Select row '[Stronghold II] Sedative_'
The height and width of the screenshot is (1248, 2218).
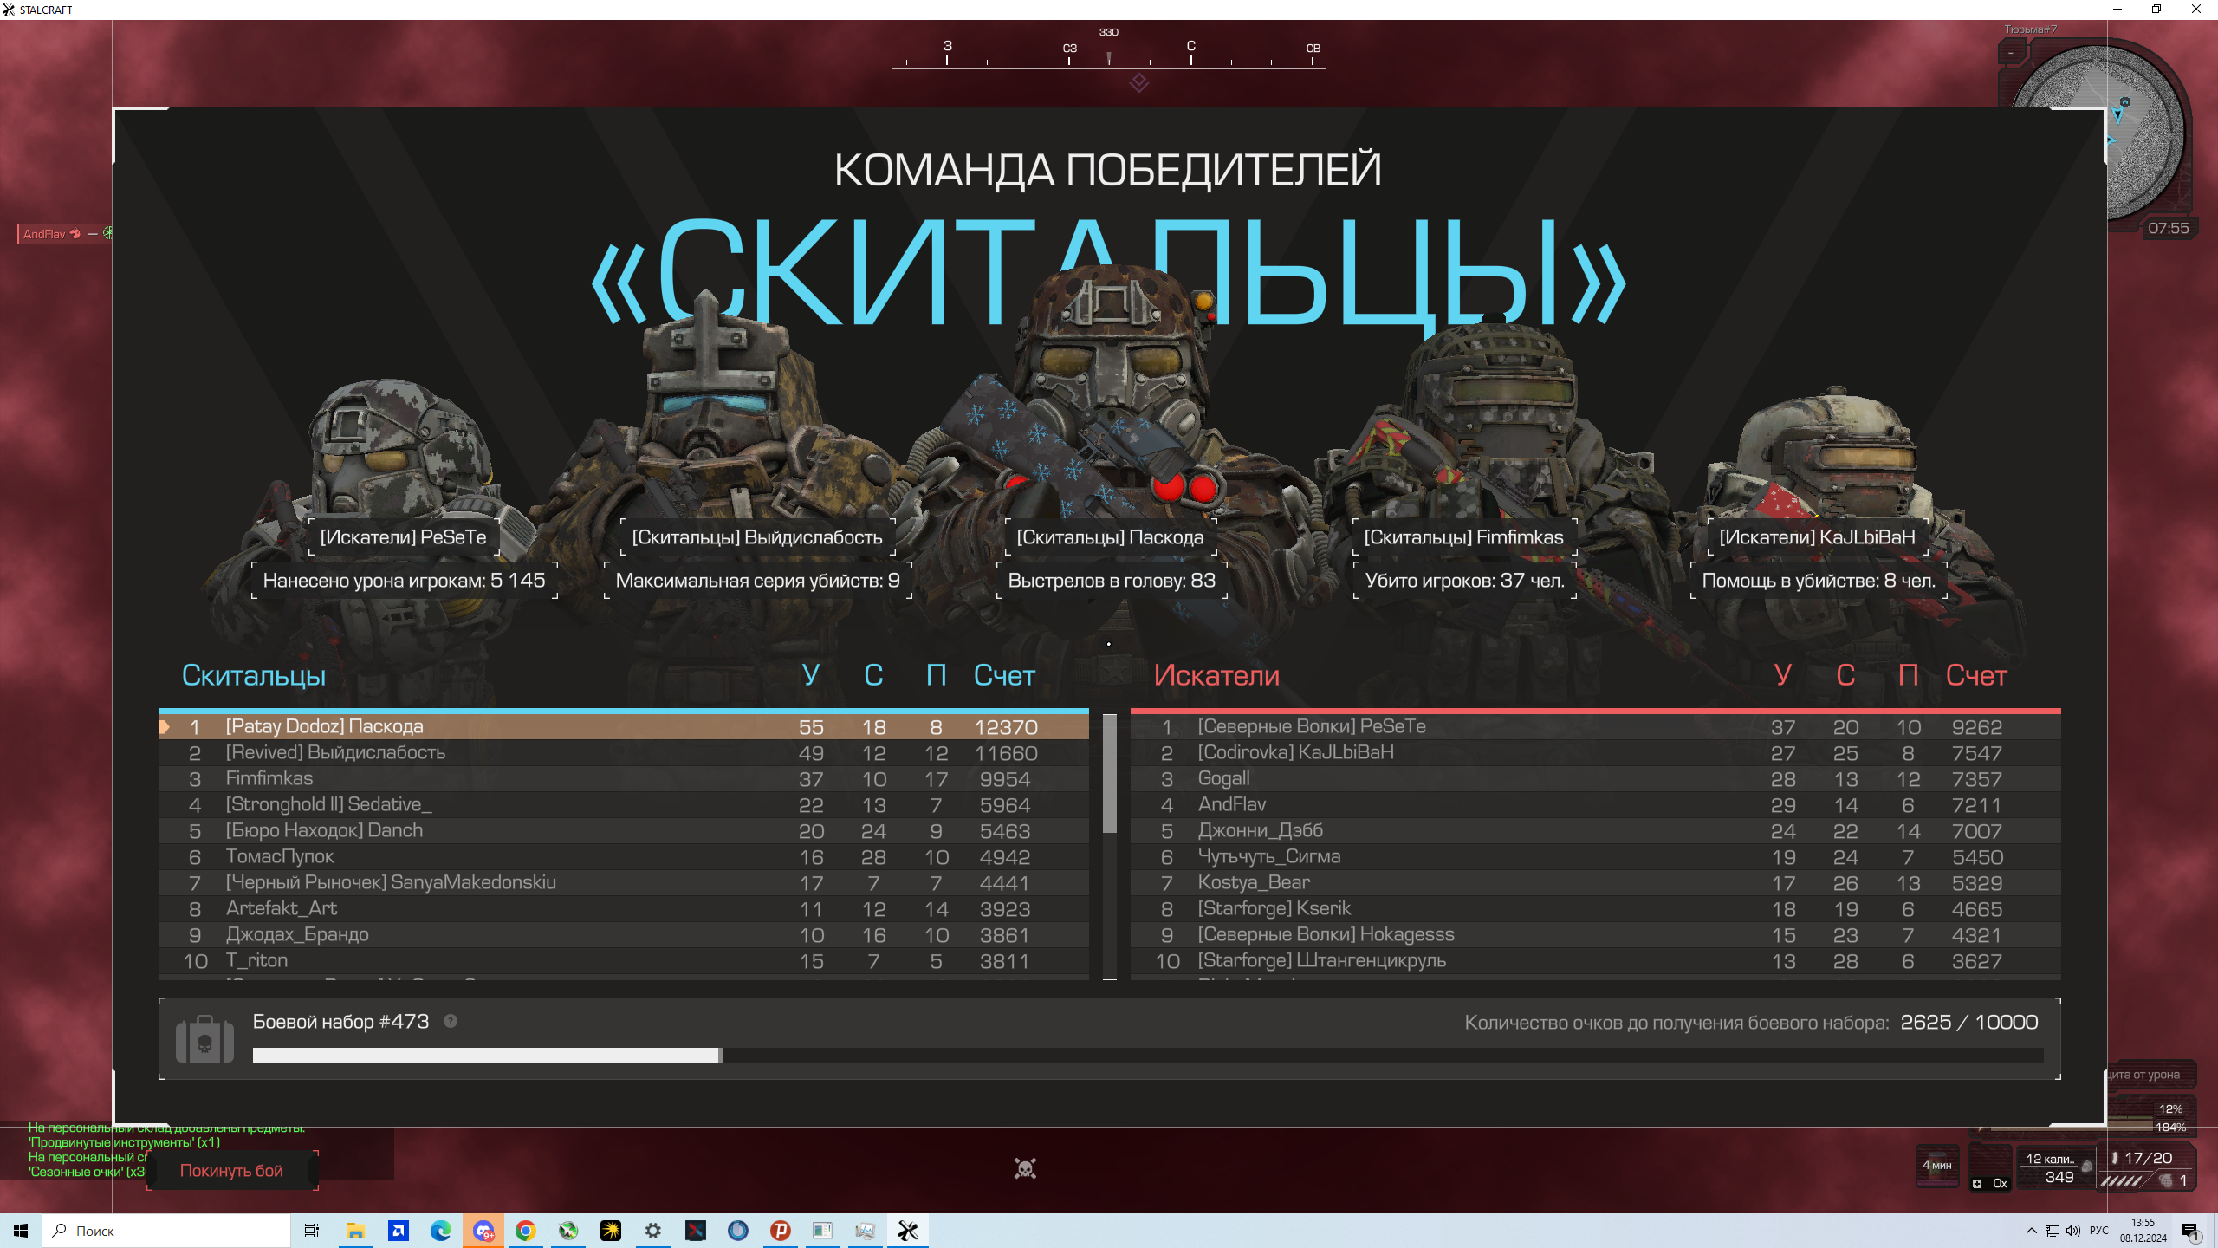tap(623, 804)
